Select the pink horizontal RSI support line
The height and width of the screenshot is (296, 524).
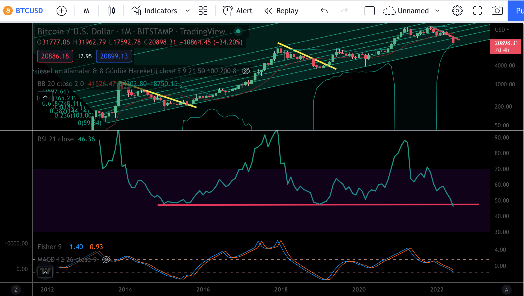pos(318,205)
